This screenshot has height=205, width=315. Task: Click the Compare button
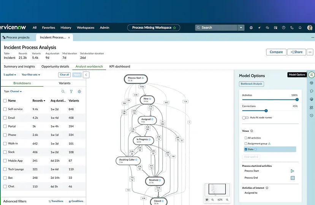(276, 52)
